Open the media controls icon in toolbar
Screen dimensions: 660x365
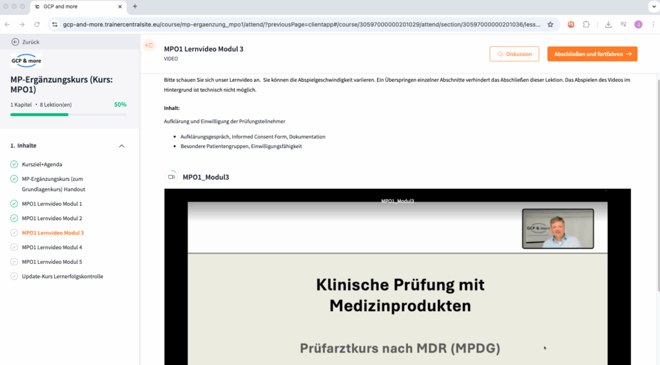[623, 24]
